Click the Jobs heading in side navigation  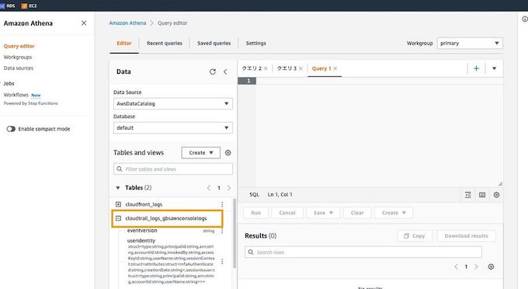pos(9,83)
